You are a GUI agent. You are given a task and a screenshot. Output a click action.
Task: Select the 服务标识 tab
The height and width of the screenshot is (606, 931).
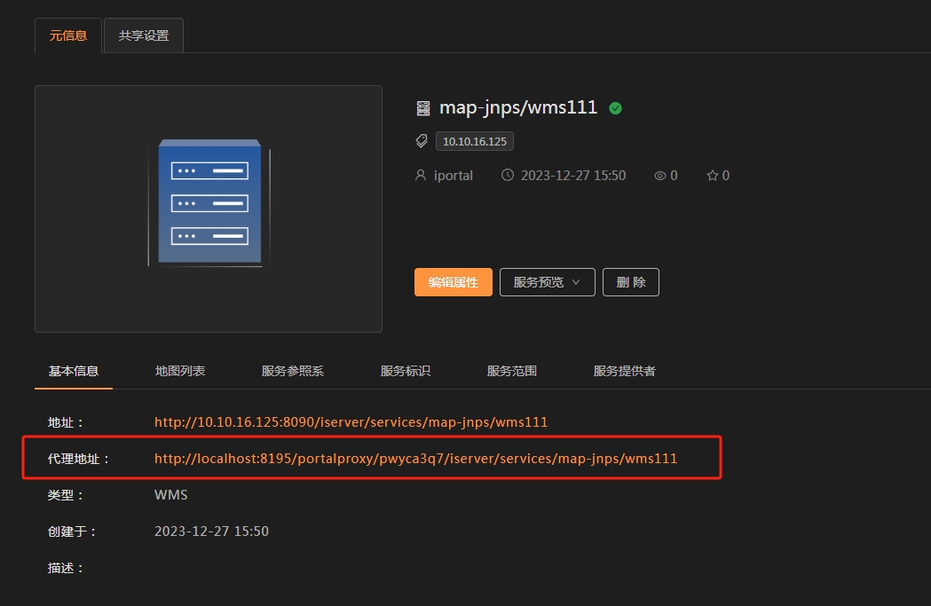(x=406, y=372)
